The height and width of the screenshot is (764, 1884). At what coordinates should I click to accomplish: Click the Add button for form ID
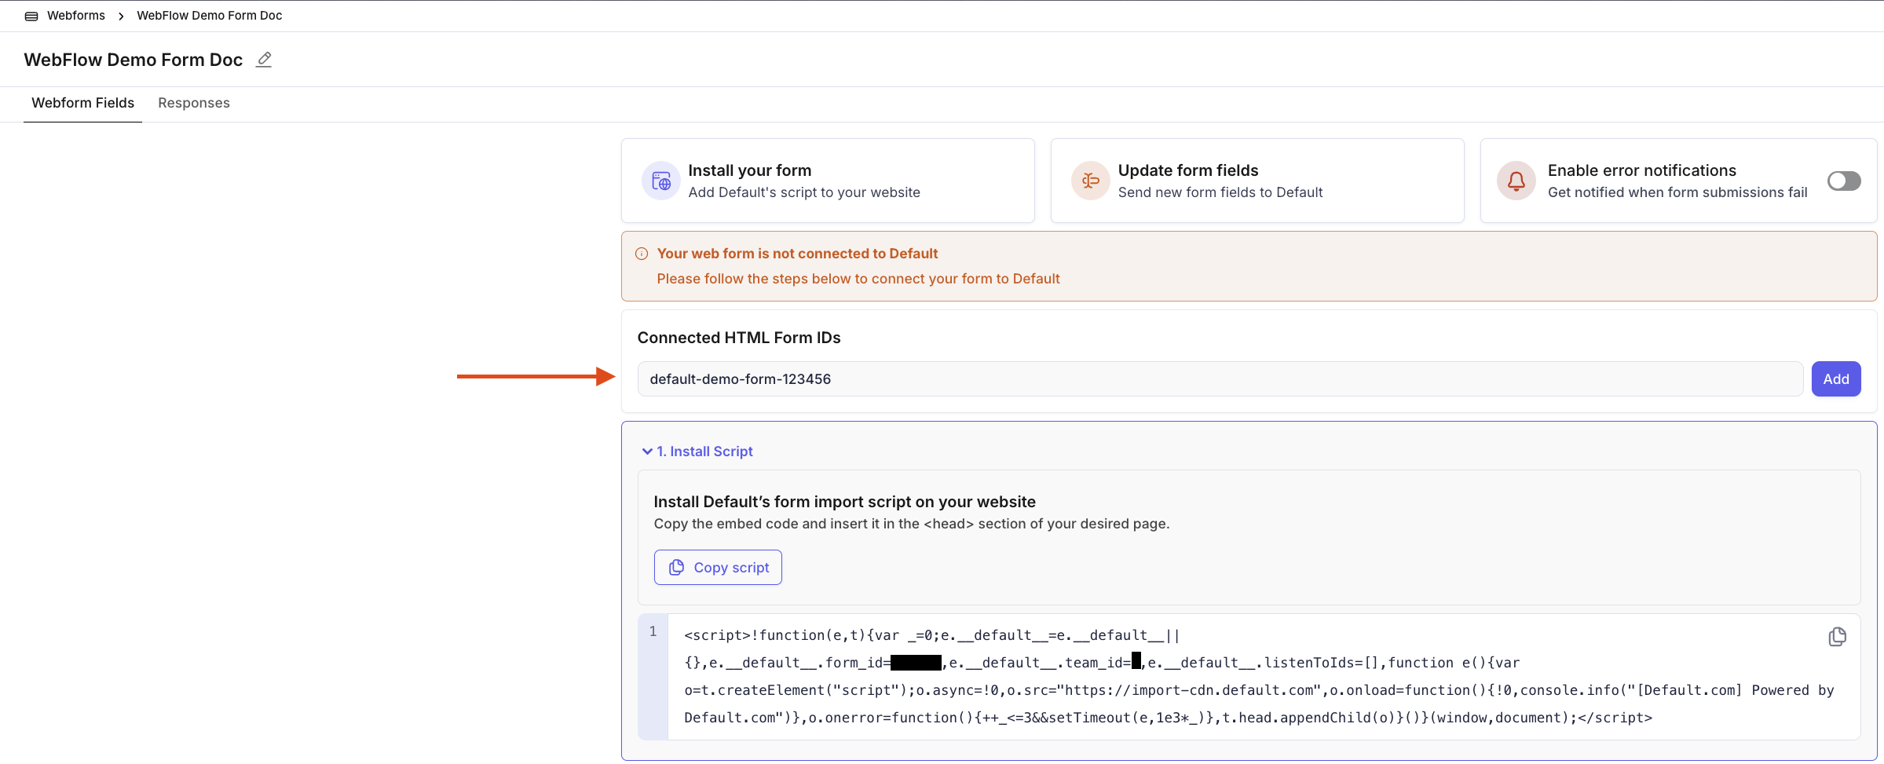(x=1835, y=379)
